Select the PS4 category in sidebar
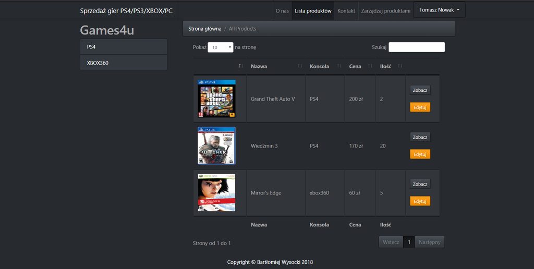The width and height of the screenshot is (534, 269). pyautogui.click(x=124, y=46)
